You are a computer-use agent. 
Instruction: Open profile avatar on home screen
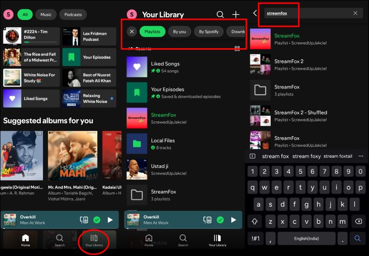point(8,15)
